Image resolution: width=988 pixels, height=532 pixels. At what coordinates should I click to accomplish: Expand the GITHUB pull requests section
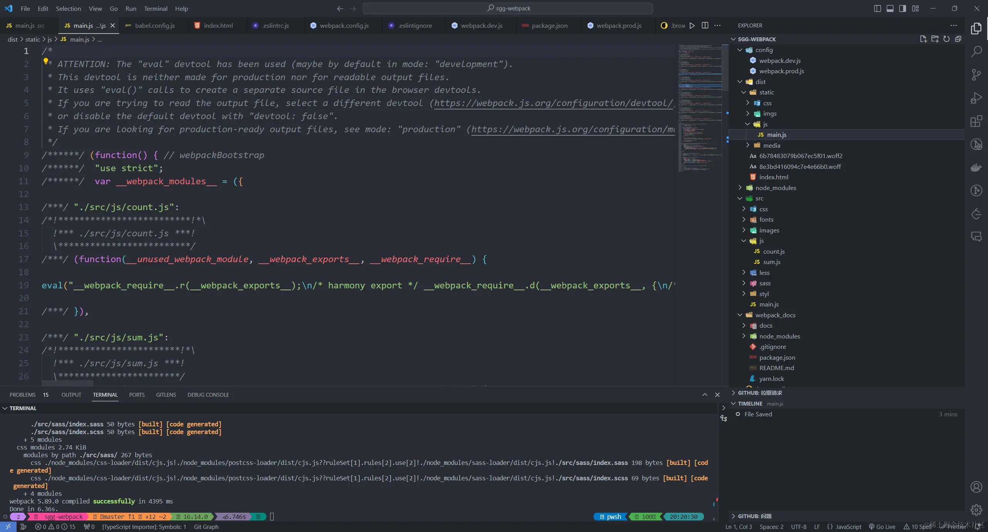pyautogui.click(x=760, y=393)
